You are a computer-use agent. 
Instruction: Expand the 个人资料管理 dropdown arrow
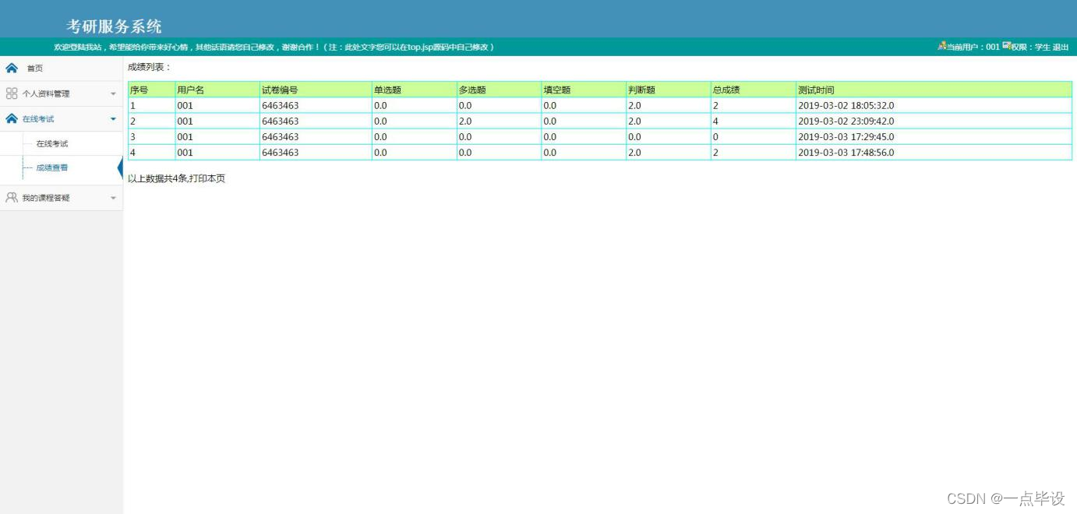coord(113,94)
